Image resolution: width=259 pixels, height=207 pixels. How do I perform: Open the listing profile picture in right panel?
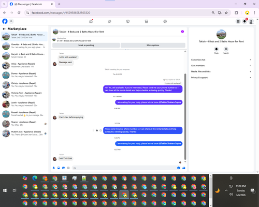[221, 34]
